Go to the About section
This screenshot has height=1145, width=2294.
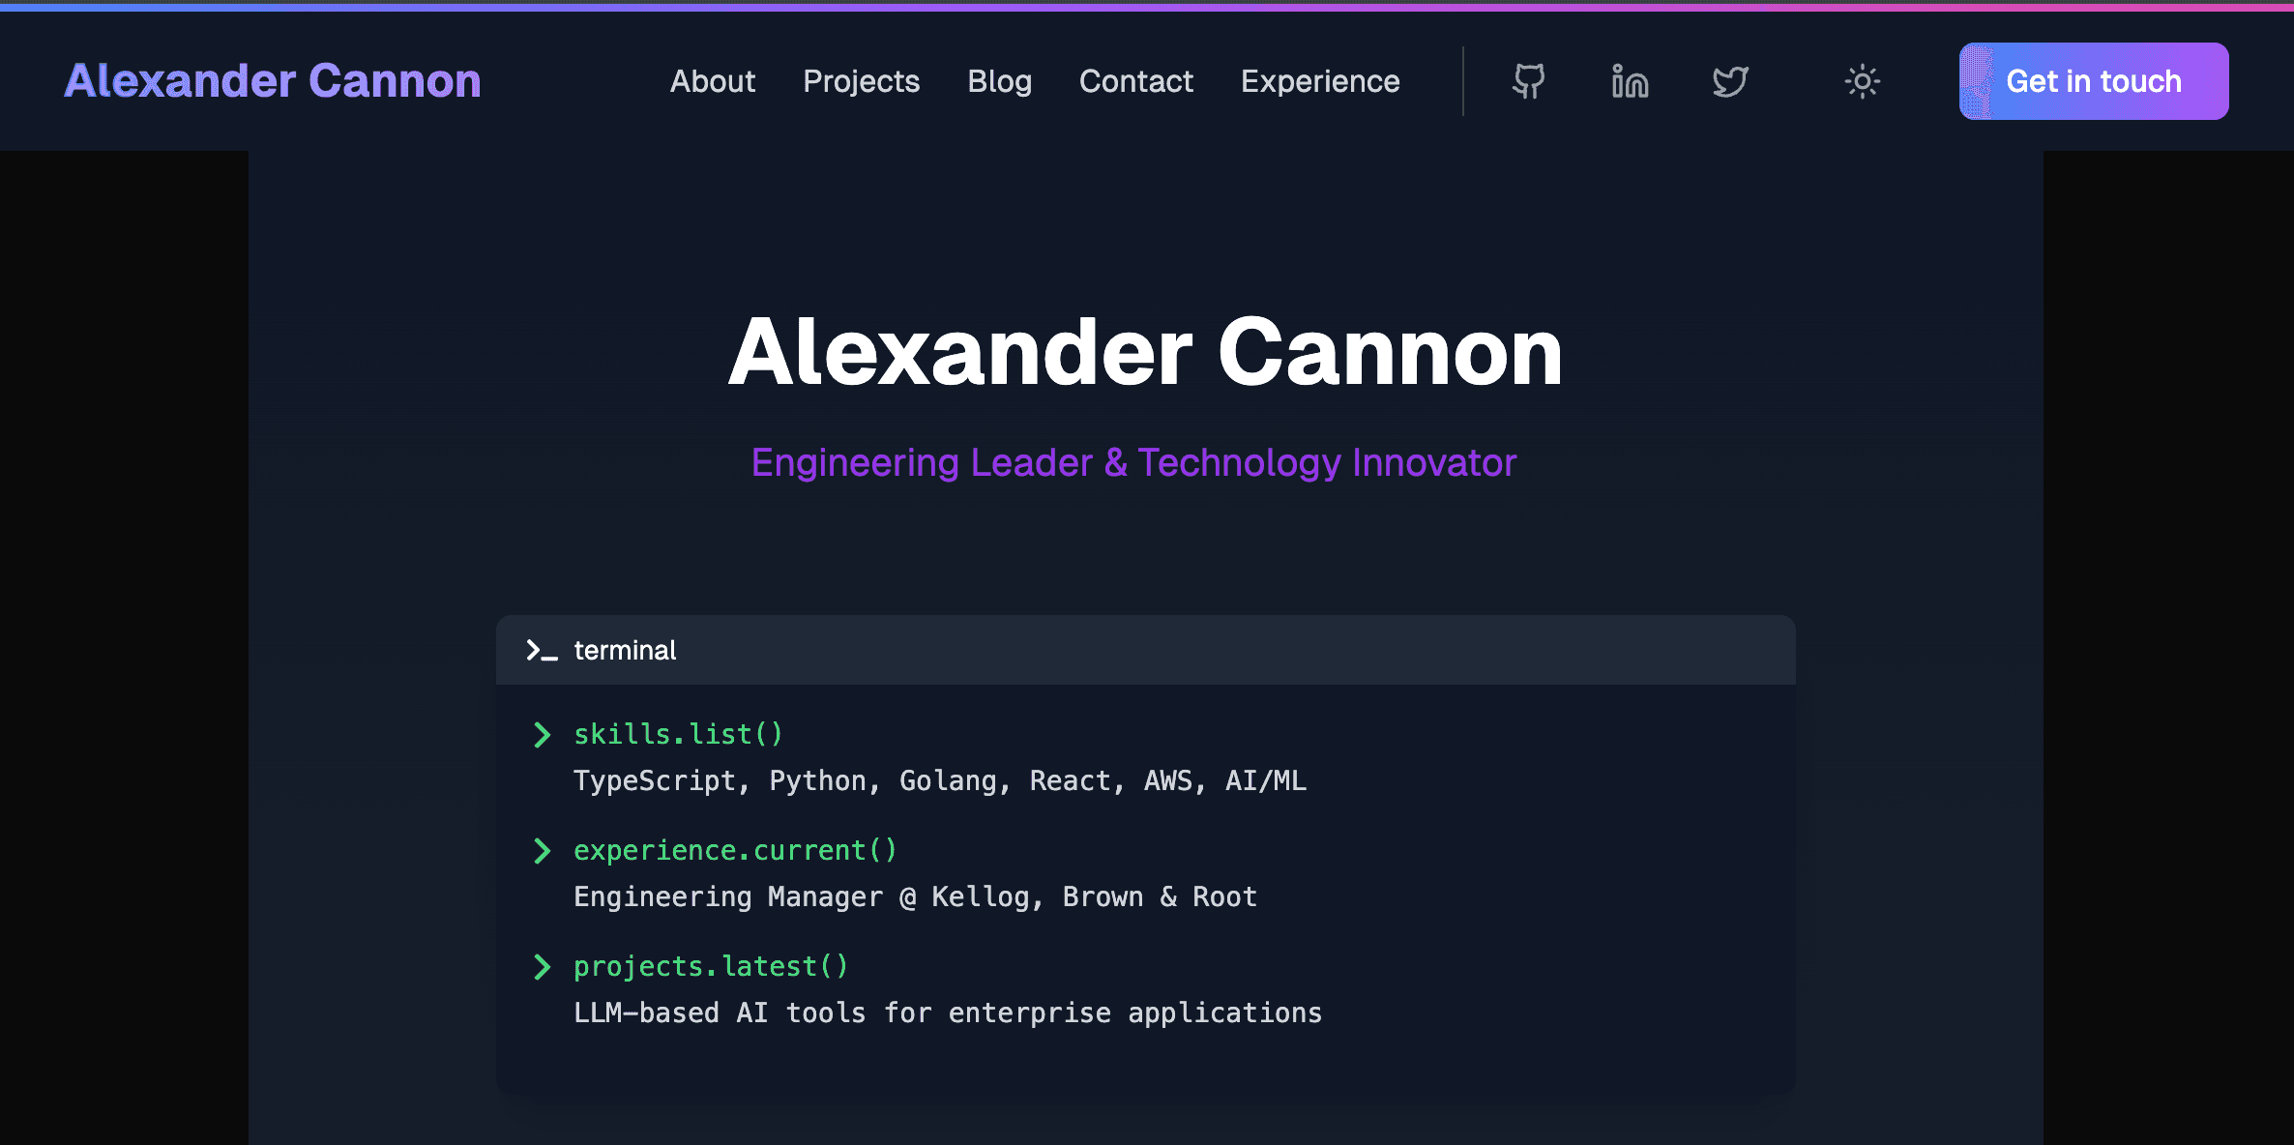click(x=713, y=81)
